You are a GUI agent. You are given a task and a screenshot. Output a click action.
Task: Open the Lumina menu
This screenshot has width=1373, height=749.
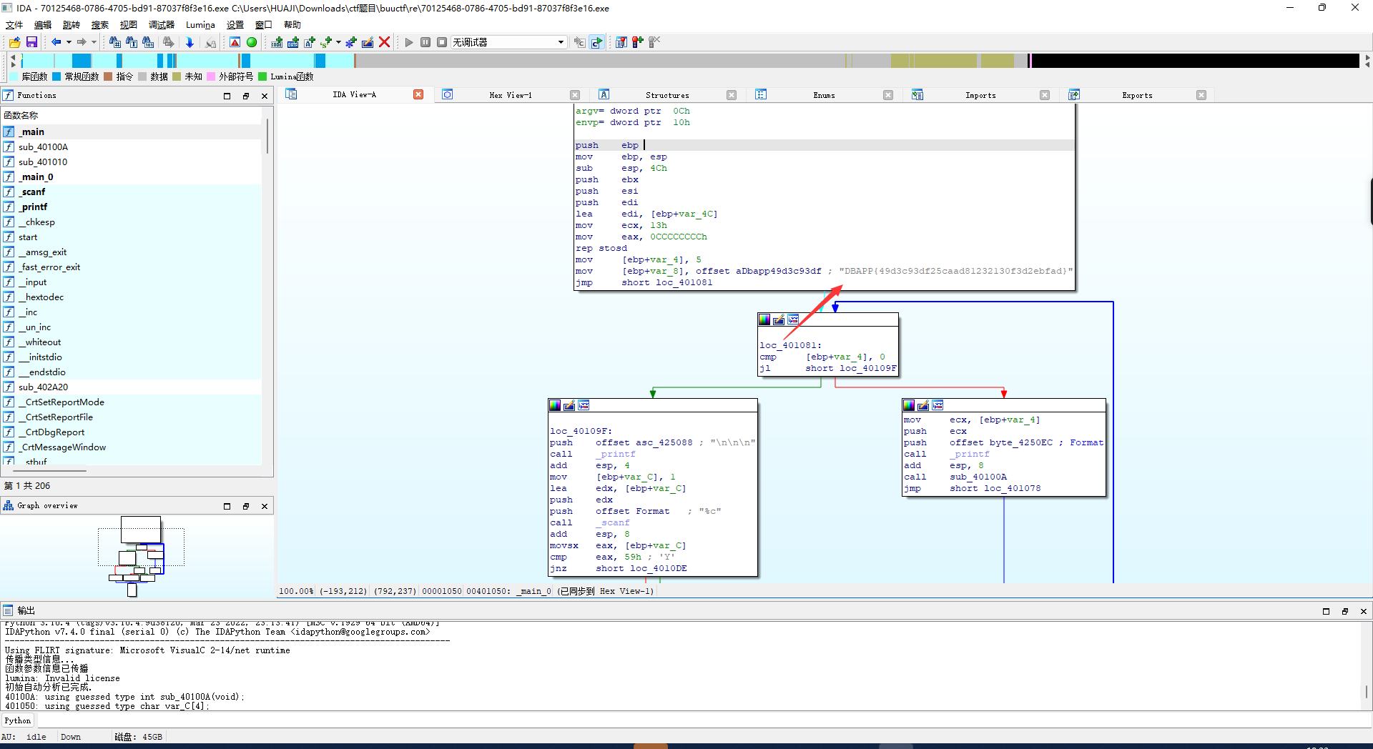click(x=200, y=24)
